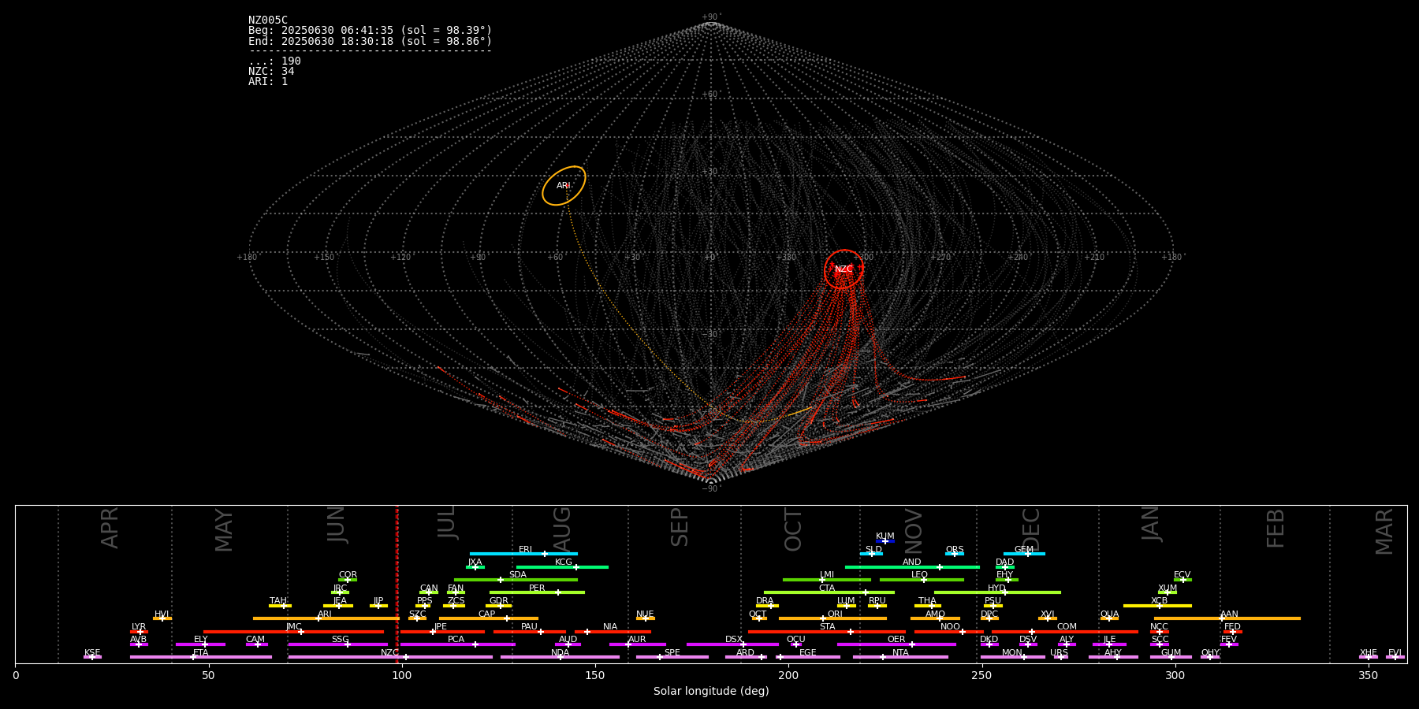This screenshot has width=1419, height=709.
Task: Select the NTA shower bar in timeline
Action: [x=900, y=657]
